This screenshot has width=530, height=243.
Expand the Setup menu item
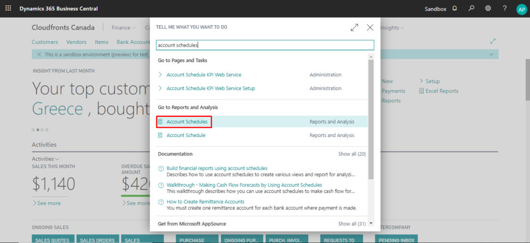[x=430, y=81]
